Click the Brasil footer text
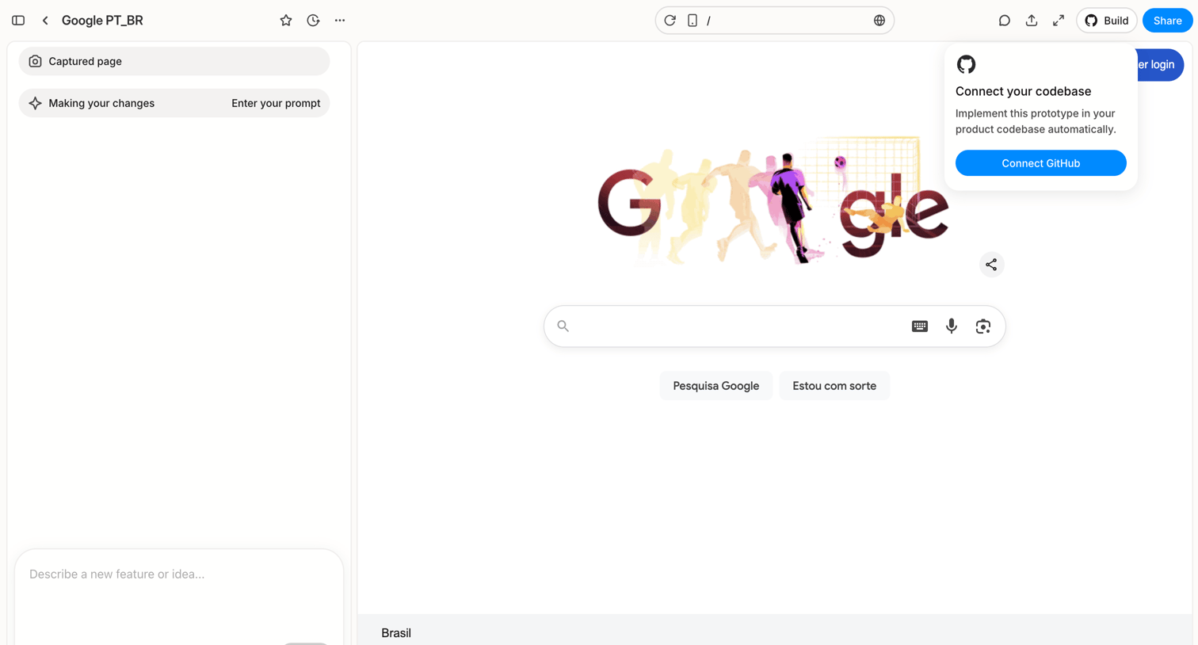 point(396,633)
